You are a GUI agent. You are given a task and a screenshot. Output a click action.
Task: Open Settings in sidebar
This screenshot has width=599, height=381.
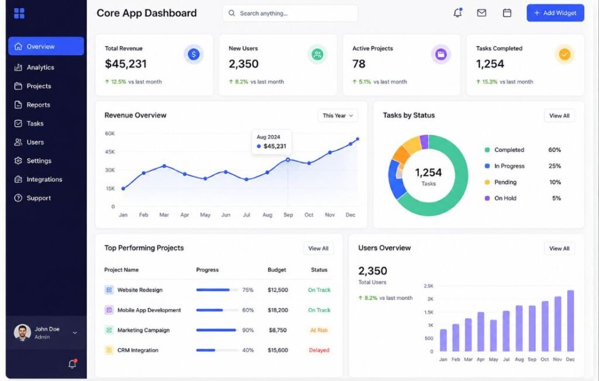tap(46, 161)
